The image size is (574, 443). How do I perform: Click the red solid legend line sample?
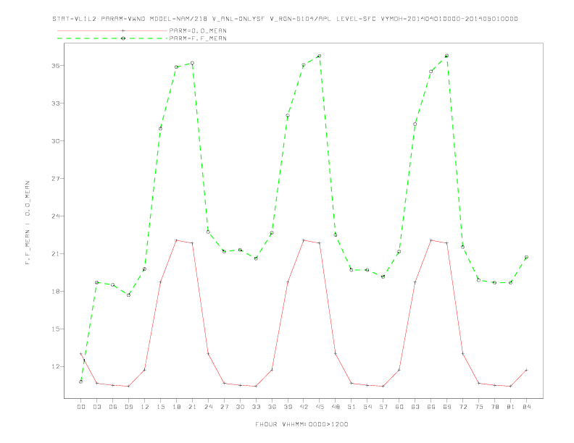click(x=112, y=30)
